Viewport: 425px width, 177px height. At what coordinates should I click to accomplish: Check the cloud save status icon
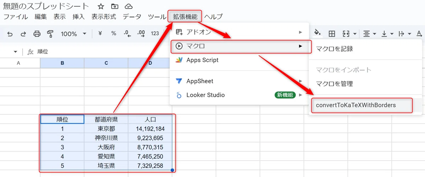[x=129, y=6]
